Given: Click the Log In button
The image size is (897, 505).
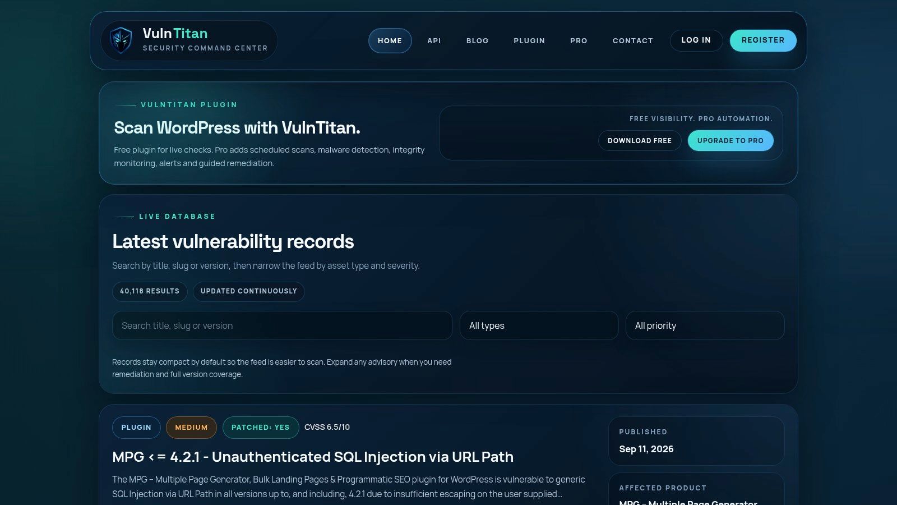Looking at the screenshot, I should 696,40.
